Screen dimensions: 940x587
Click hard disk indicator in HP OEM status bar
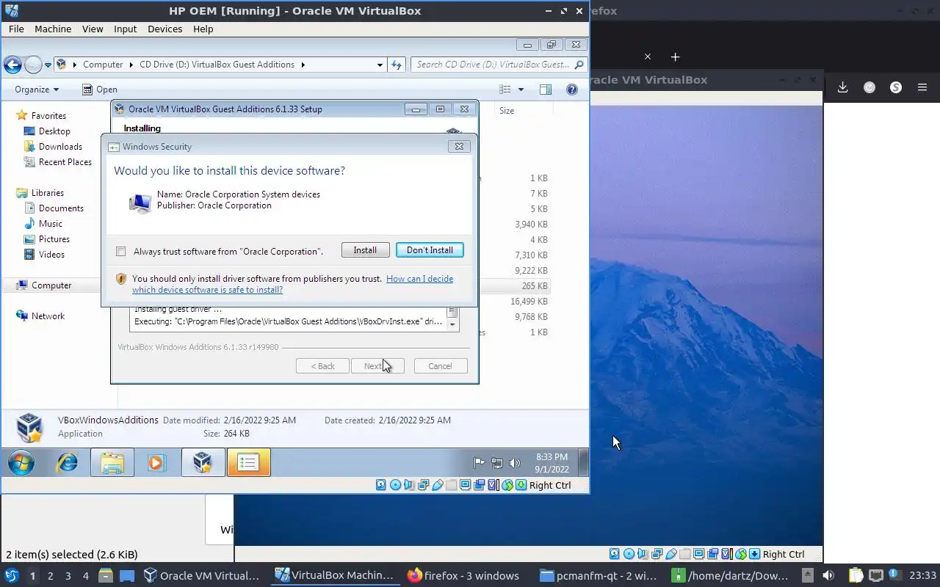(380, 485)
